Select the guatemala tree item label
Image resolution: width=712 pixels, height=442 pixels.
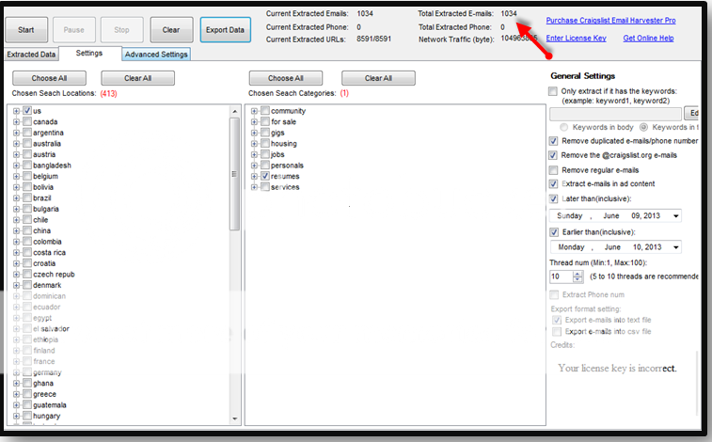[50, 404]
